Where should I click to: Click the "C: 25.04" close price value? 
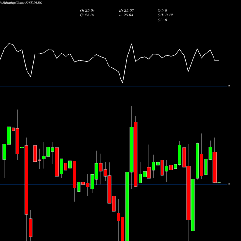pyautogui.click(x=87, y=15)
